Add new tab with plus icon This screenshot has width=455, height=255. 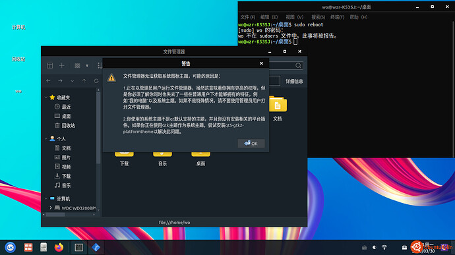click(62, 66)
